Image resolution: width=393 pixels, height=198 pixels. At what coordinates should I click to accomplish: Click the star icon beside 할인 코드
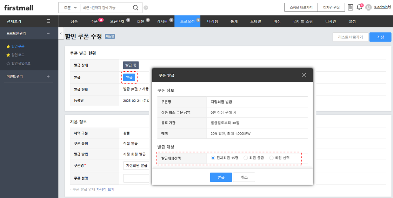point(8,55)
